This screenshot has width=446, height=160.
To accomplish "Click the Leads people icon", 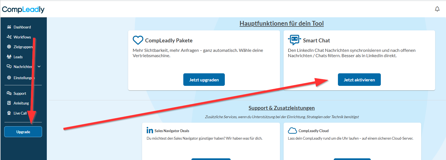I will (x=9, y=57).
